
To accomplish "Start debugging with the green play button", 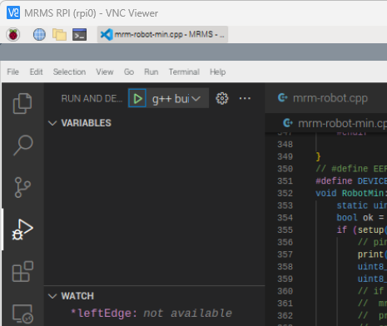I will point(137,98).
